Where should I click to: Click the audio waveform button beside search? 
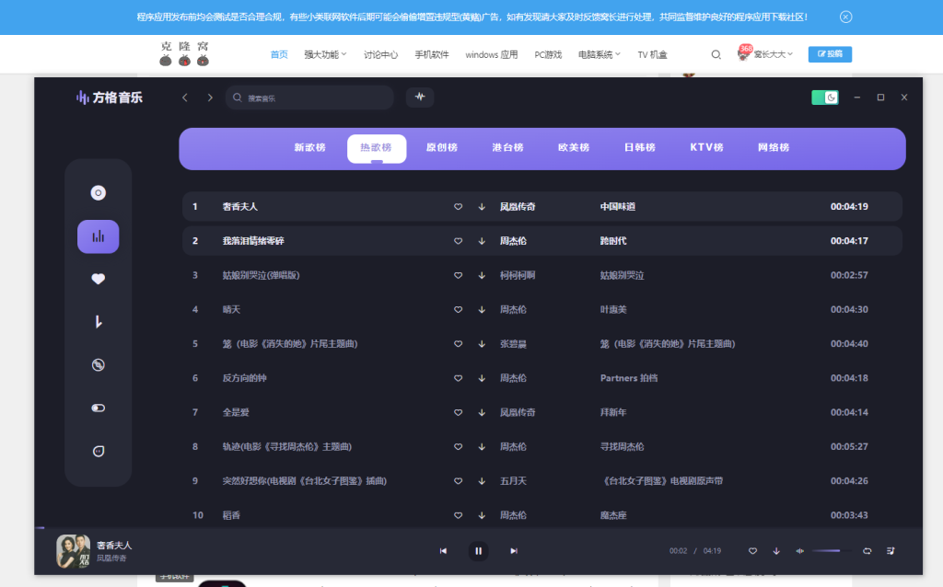coord(420,97)
